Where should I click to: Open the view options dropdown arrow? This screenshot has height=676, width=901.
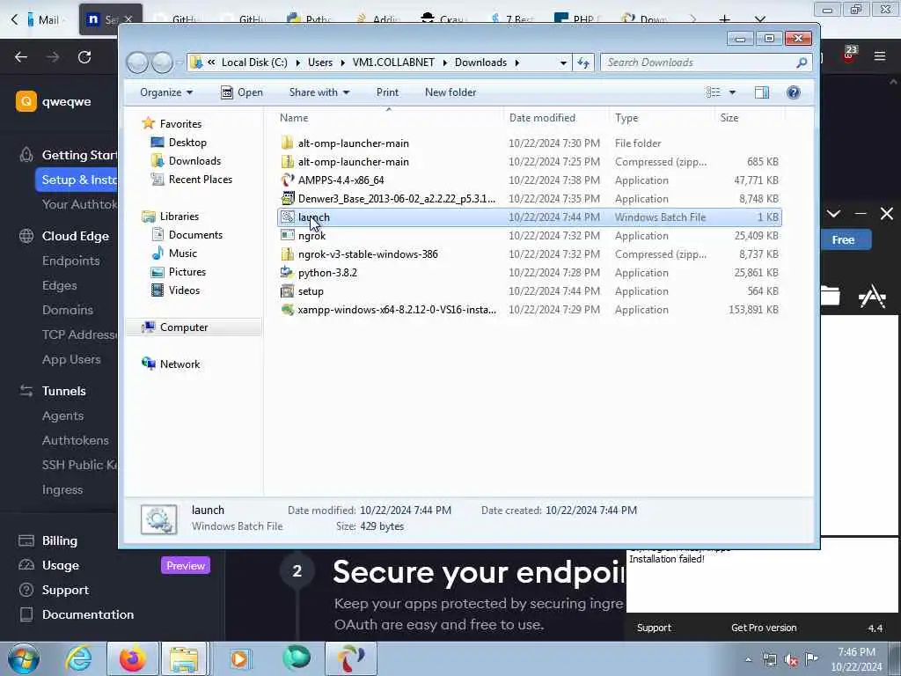pos(732,92)
